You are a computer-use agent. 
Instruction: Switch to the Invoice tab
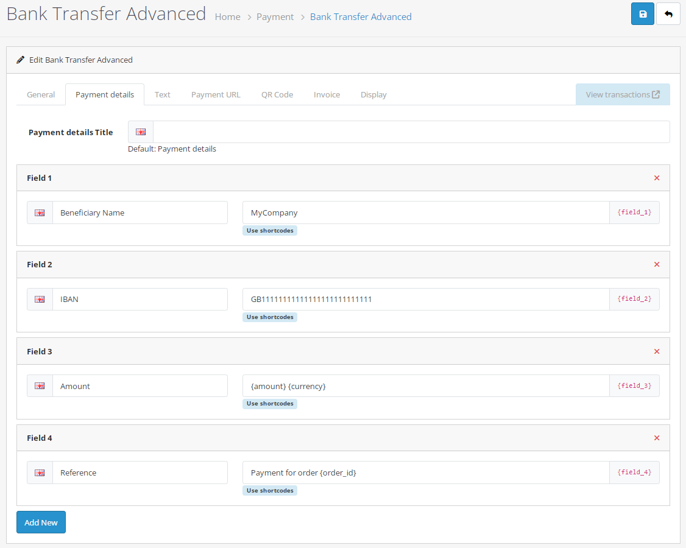[x=327, y=94]
